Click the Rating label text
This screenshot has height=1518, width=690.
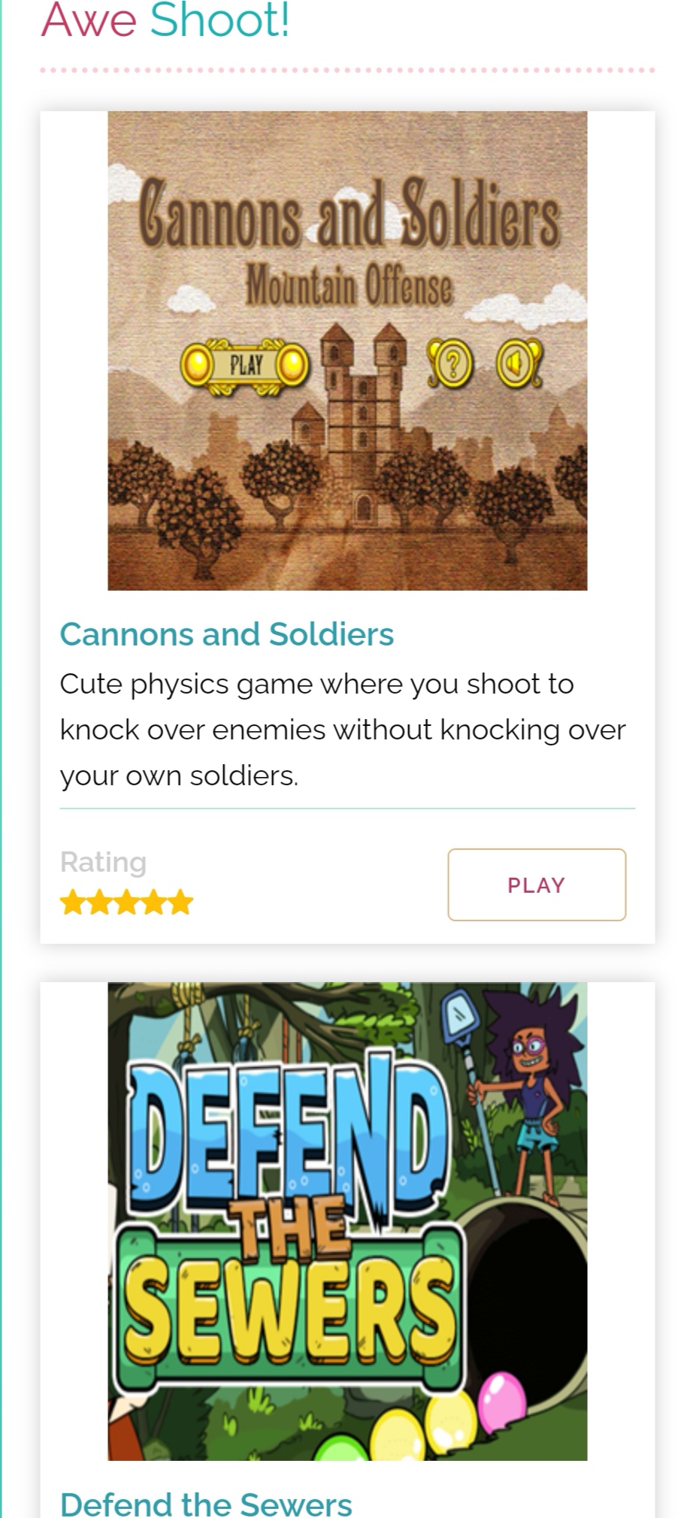[103, 862]
